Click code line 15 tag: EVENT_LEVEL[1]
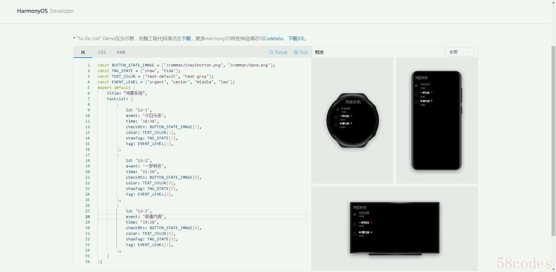Image resolution: width=556 pixels, height=272 pixels. click(x=149, y=144)
